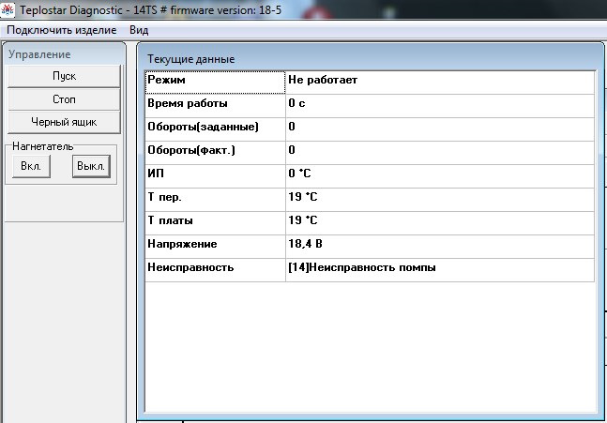The width and height of the screenshot is (607, 423).
Task: Open the Черный ящик log
Action: tap(64, 122)
